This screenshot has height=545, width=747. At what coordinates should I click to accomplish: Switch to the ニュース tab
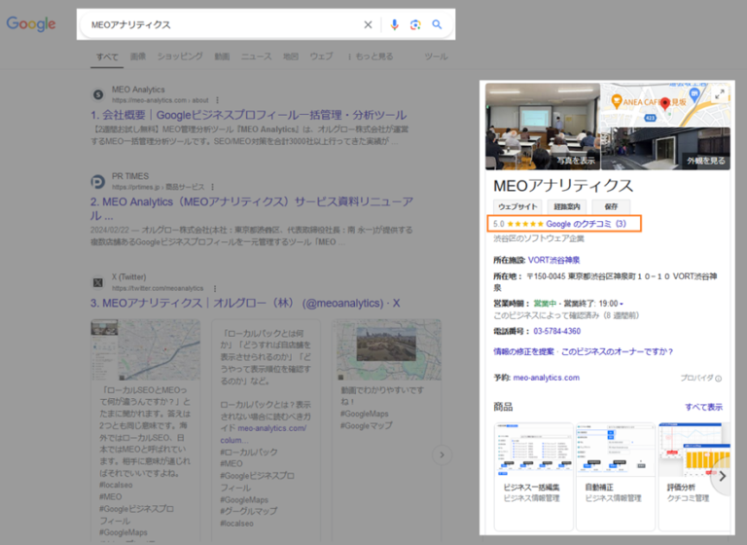(x=257, y=56)
